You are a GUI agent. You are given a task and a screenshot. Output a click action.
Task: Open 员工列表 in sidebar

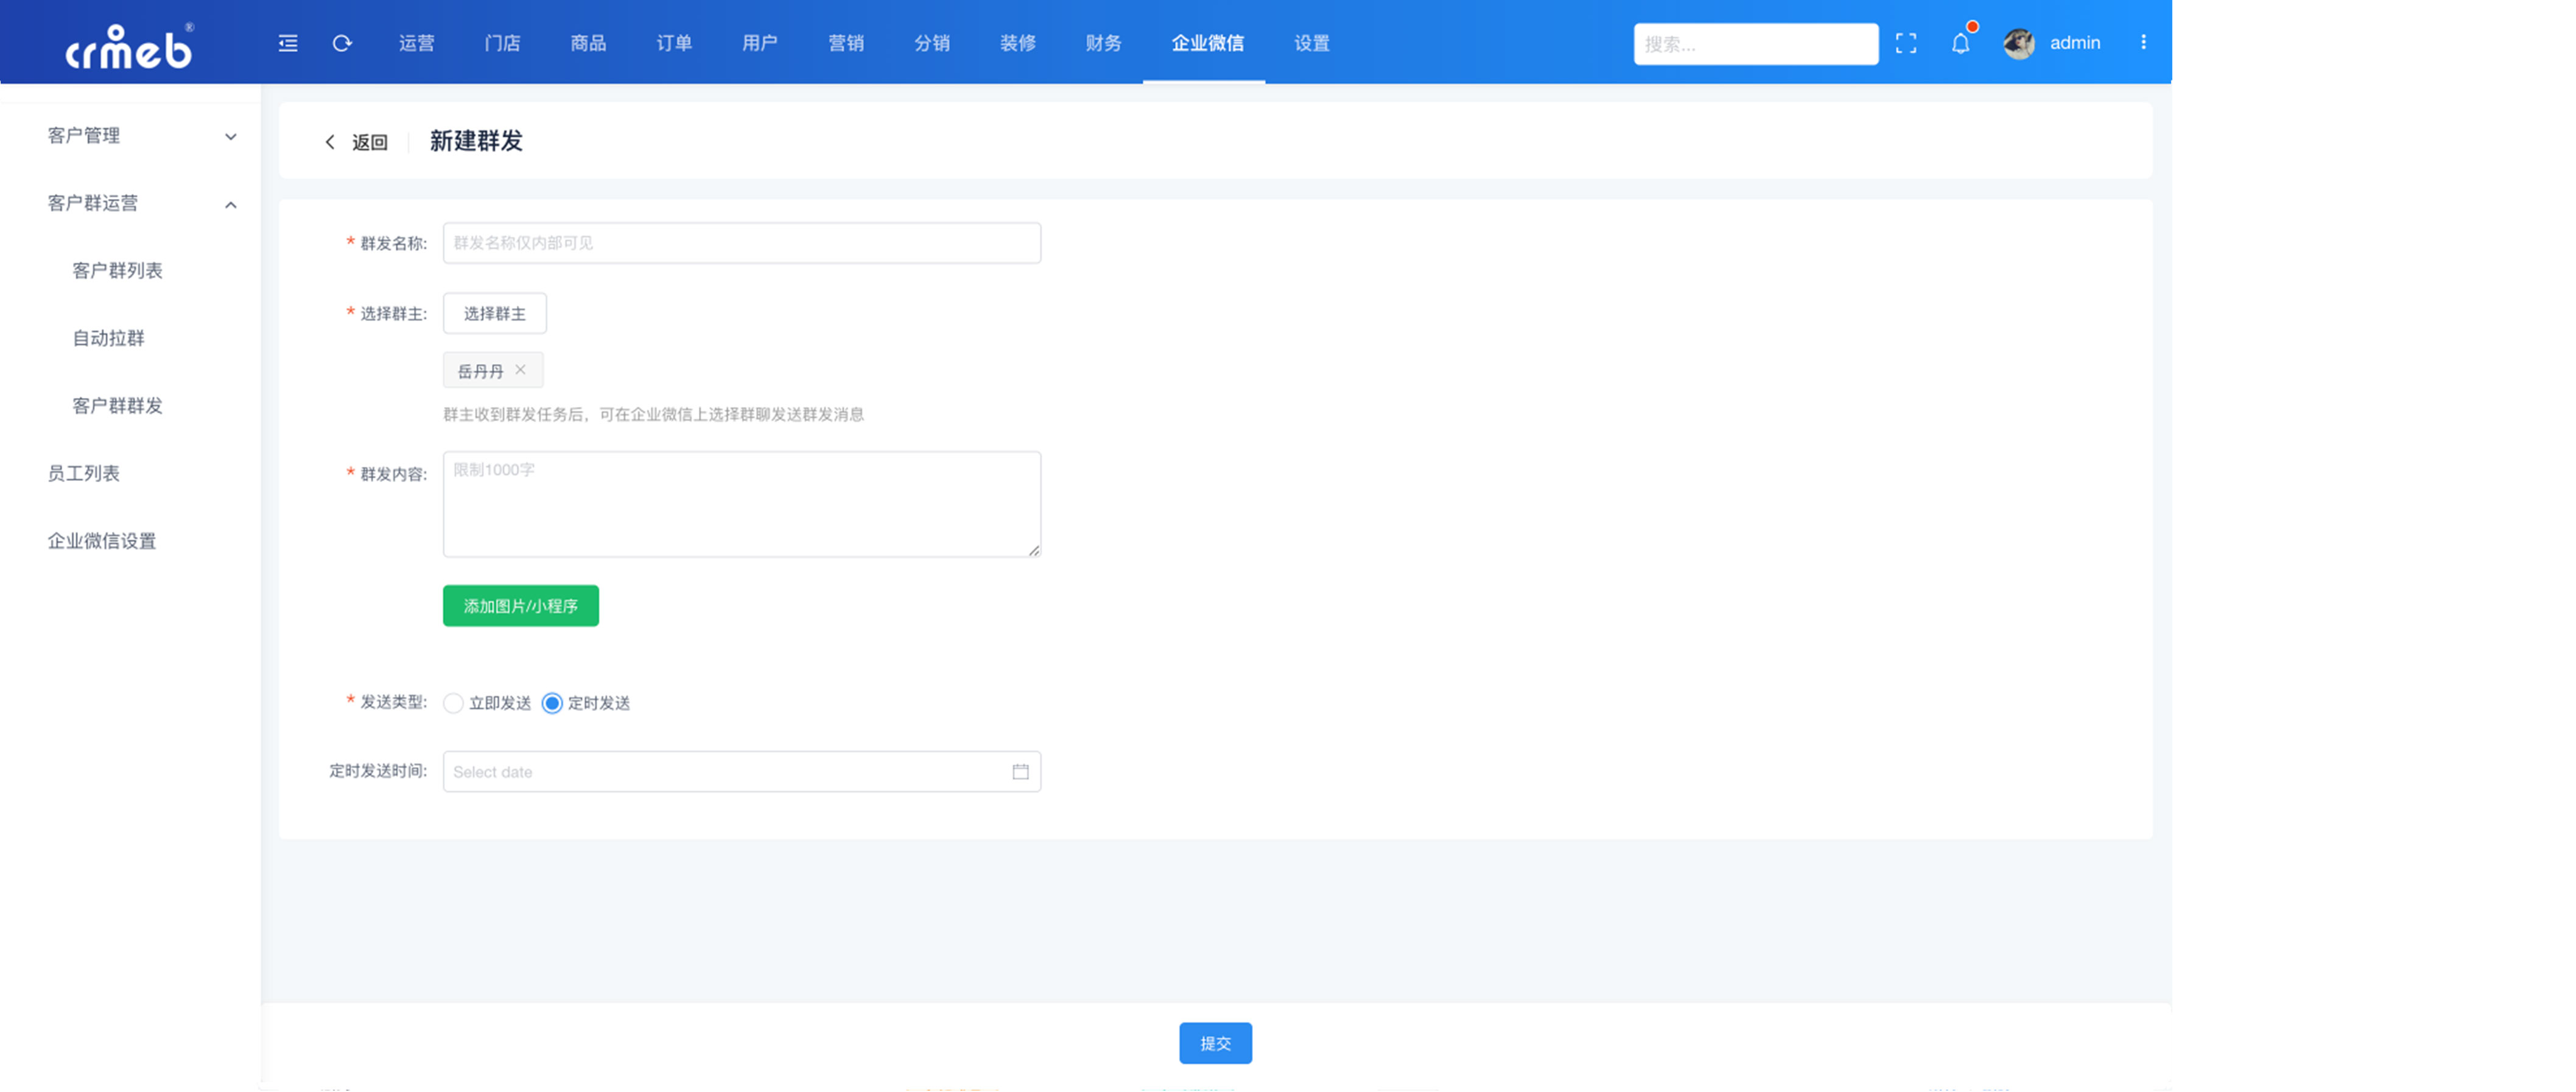[83, 473]
